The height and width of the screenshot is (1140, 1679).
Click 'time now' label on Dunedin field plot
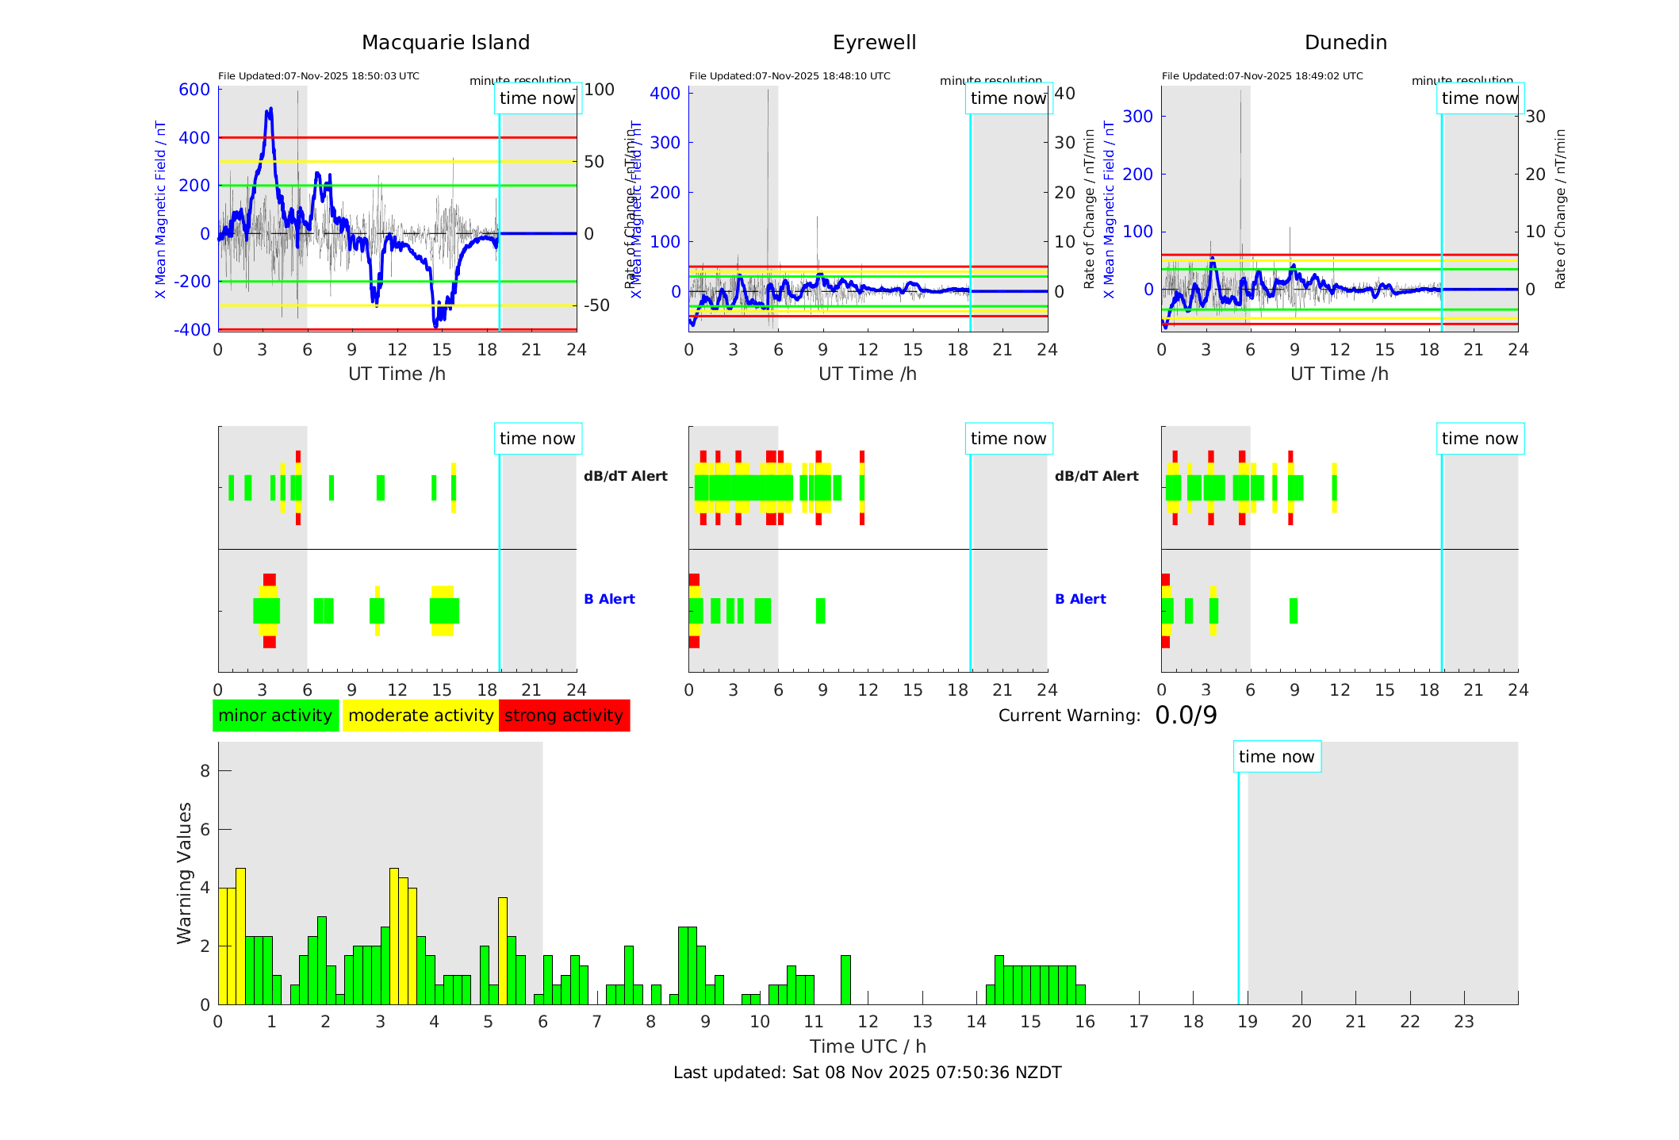pos(1479,98)
